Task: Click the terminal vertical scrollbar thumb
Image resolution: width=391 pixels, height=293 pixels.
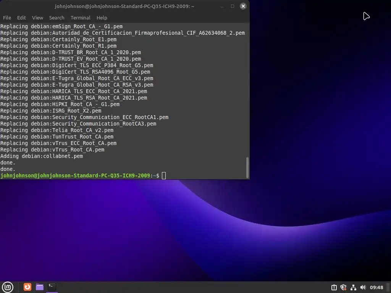Action: click(x=247, y=167)
